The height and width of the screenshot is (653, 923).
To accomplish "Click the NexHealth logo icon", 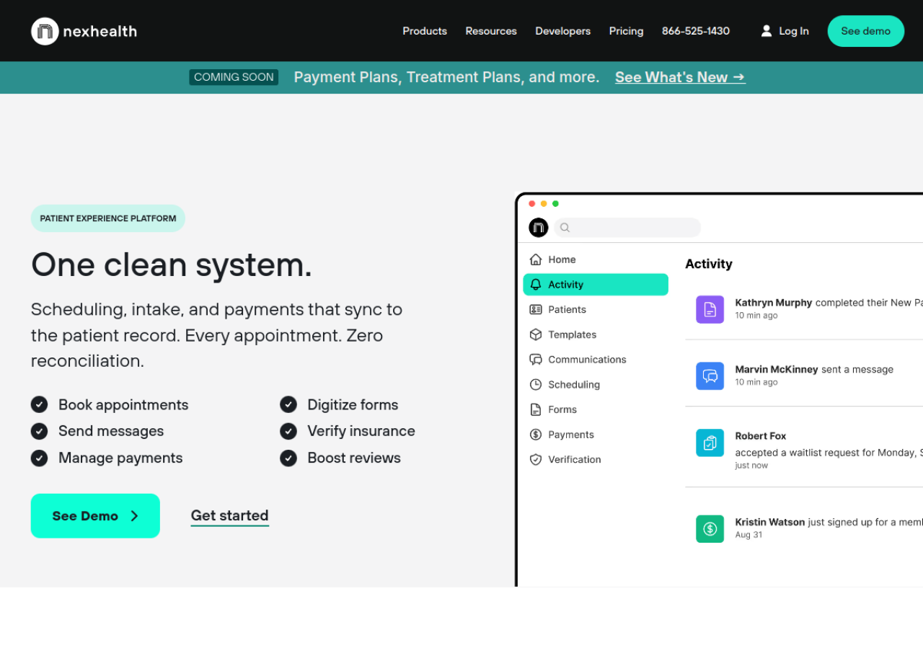I will tap(45, 31).
